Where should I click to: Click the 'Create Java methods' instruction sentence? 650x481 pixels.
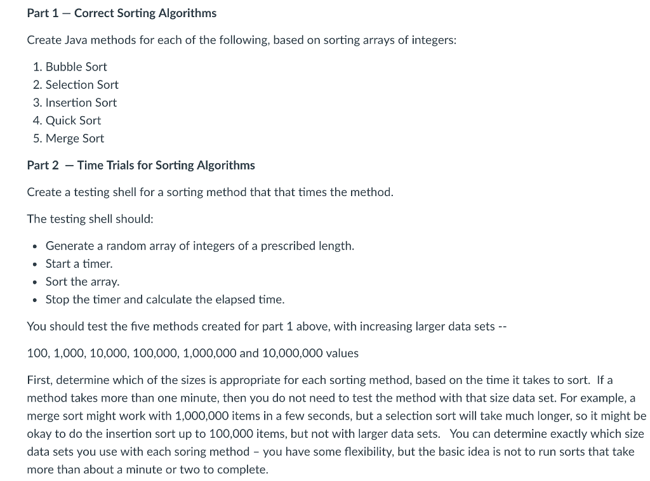click(241, 40)
